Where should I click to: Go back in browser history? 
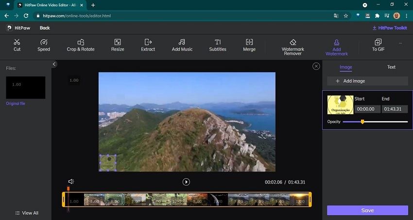(x=7, y=16)
